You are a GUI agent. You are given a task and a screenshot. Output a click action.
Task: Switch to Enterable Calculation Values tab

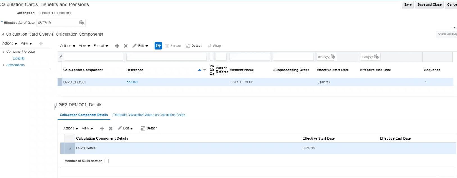[149, 115]
